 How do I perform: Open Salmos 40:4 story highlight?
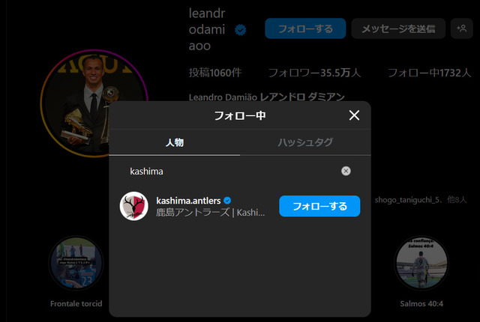click(x=421, y=263)
